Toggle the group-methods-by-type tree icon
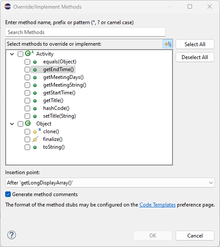 [168, 44]
